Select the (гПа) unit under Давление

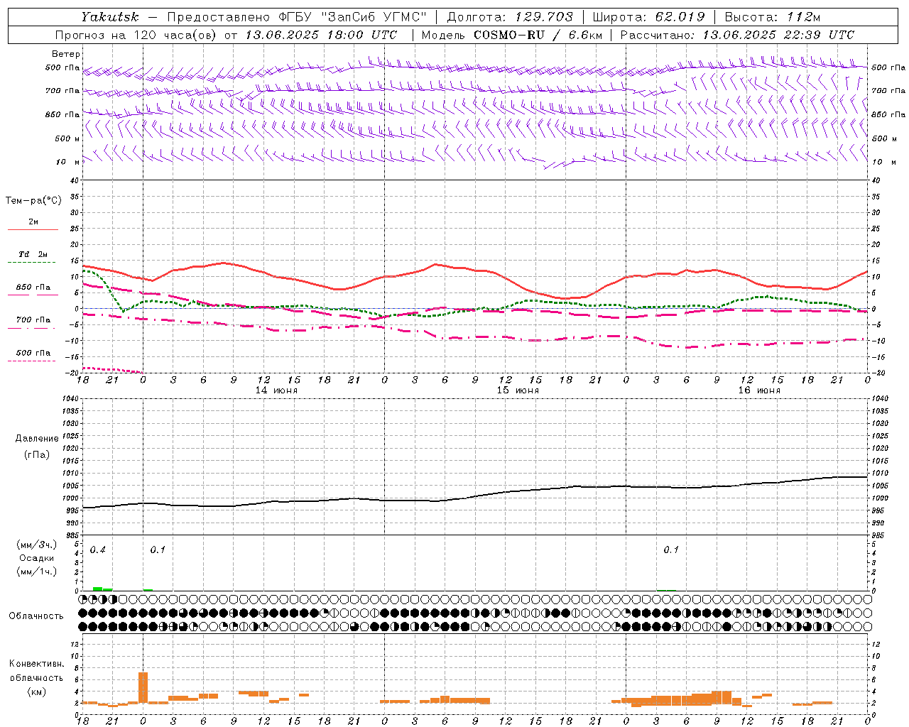coord(37,455)
